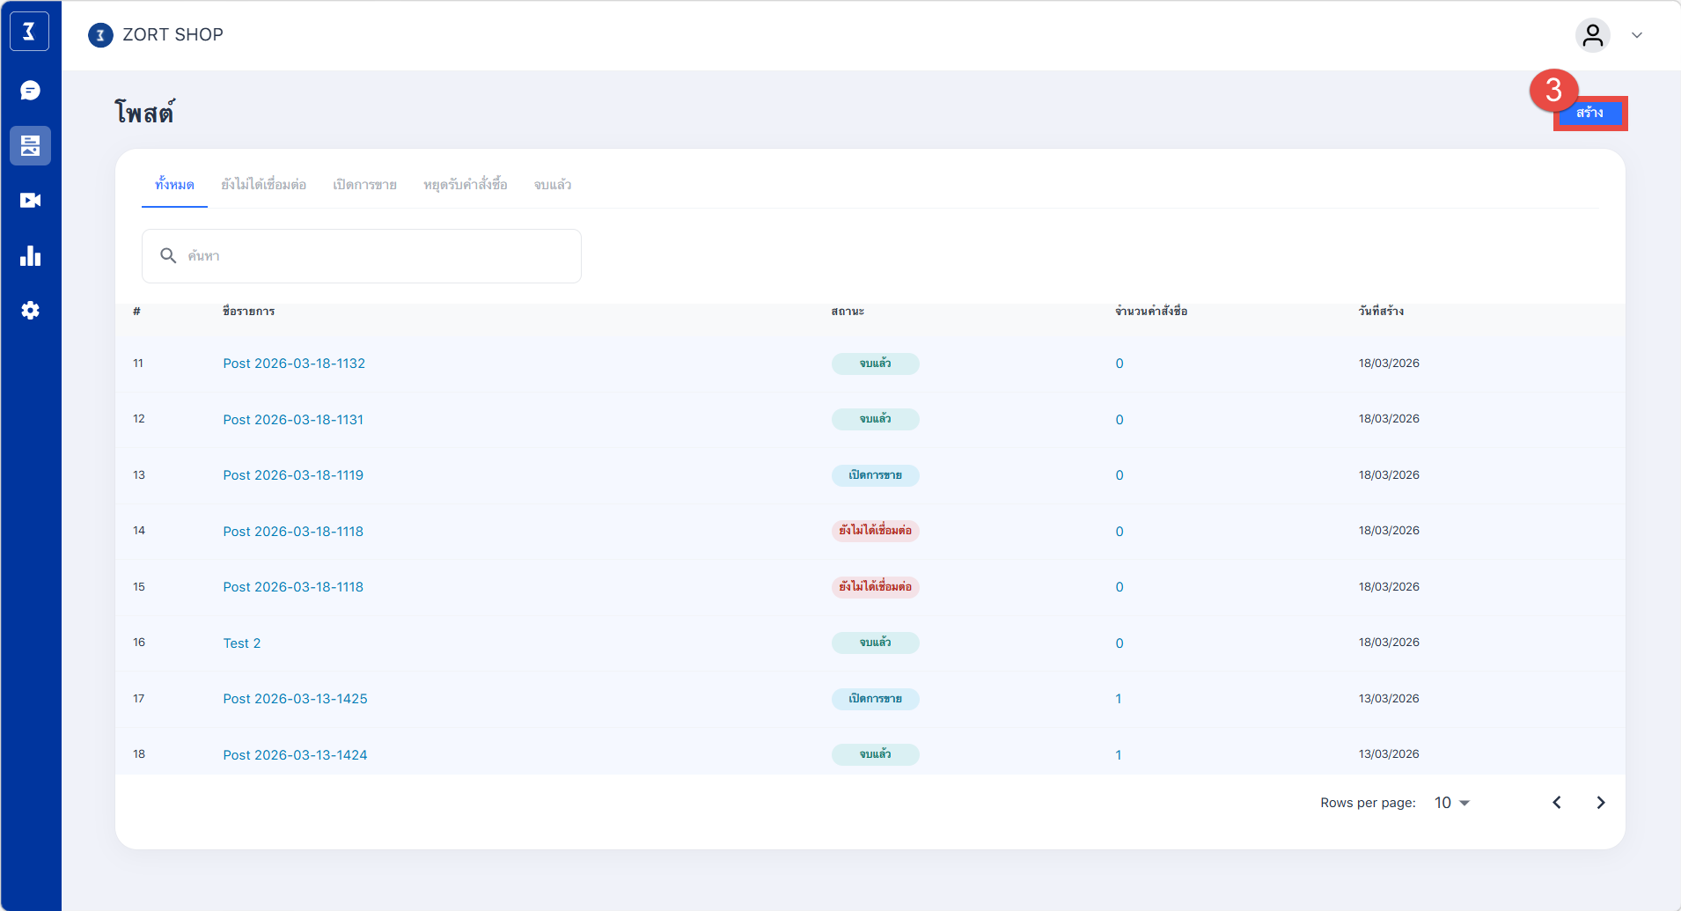Switch to the หยุดรับคำสั่งซื้อ tab
Viewport: 1681px width, 911px height.
pos(465,185)
